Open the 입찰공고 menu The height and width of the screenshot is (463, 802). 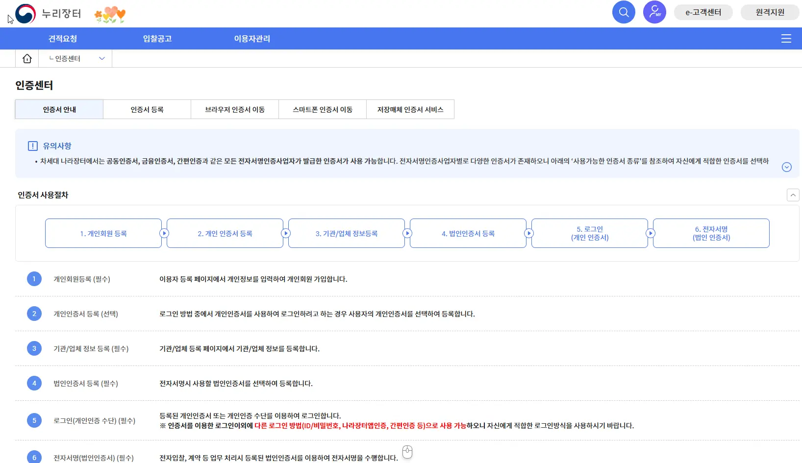pyautogui.click(x=157, y=38)
